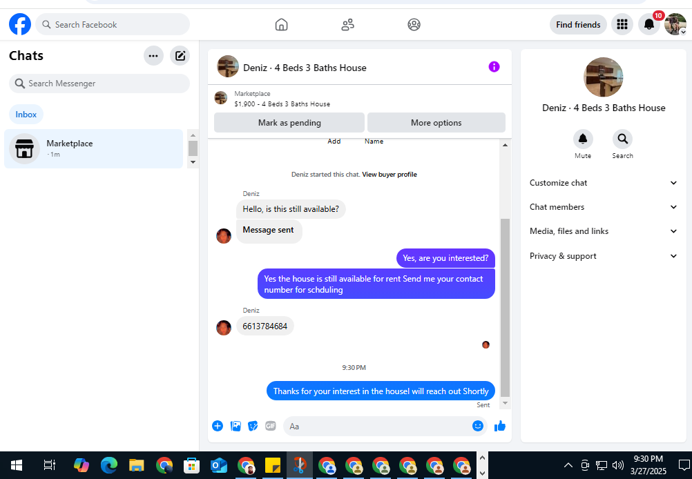Open the taskbar clock showing 9:30 PM
The image size is (692, 479).
coord(648,465)
